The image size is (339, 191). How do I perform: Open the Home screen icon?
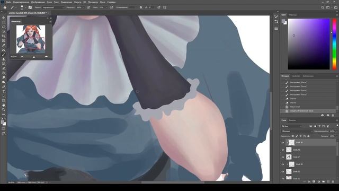point(5,7)
